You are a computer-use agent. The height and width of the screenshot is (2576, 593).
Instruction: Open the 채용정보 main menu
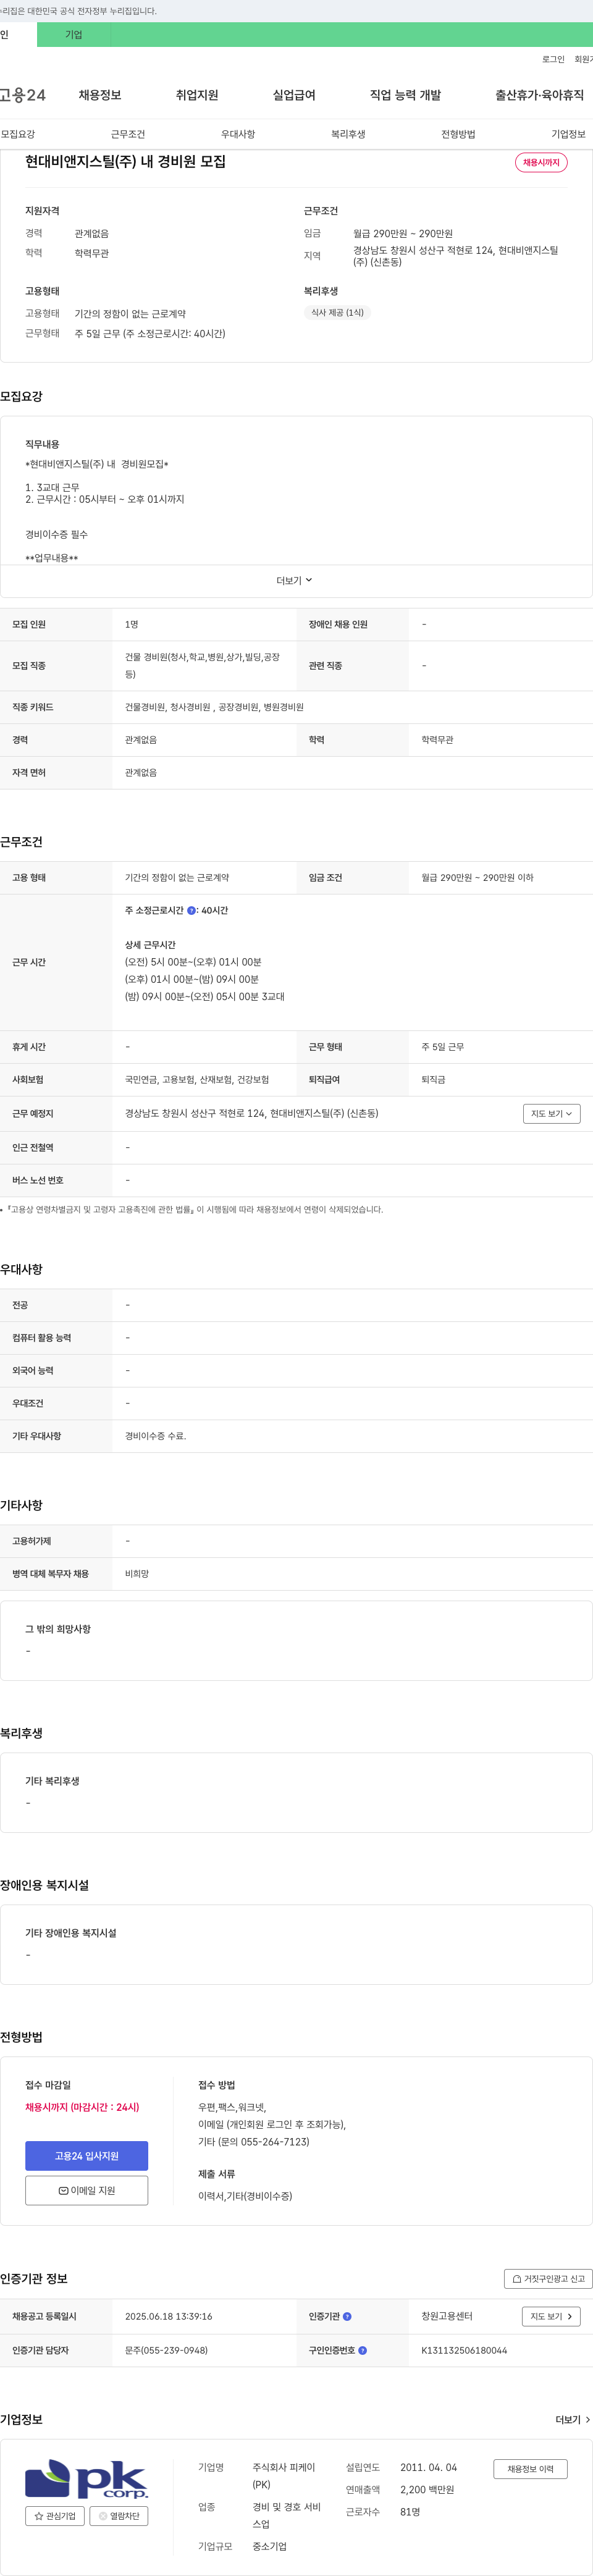pyautogui.click(x=100, y=95)
